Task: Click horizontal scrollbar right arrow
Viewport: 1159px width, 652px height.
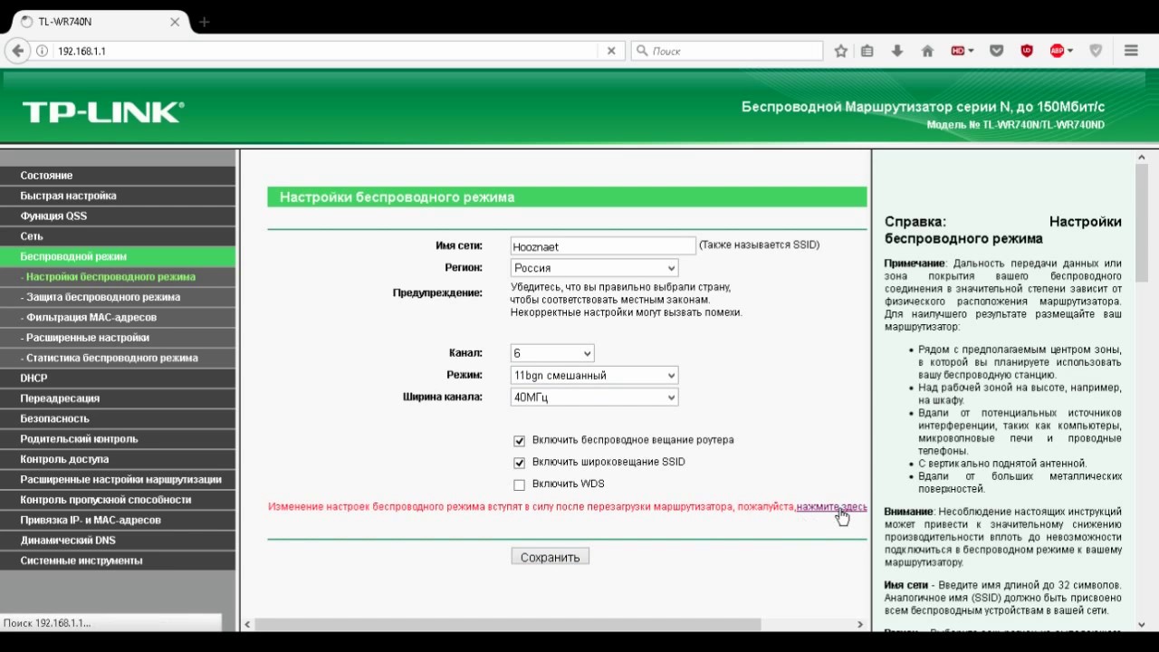Action: point(860,624)
